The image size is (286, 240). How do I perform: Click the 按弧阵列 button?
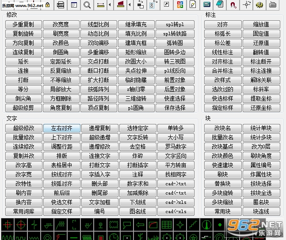(x=99, y=90)
